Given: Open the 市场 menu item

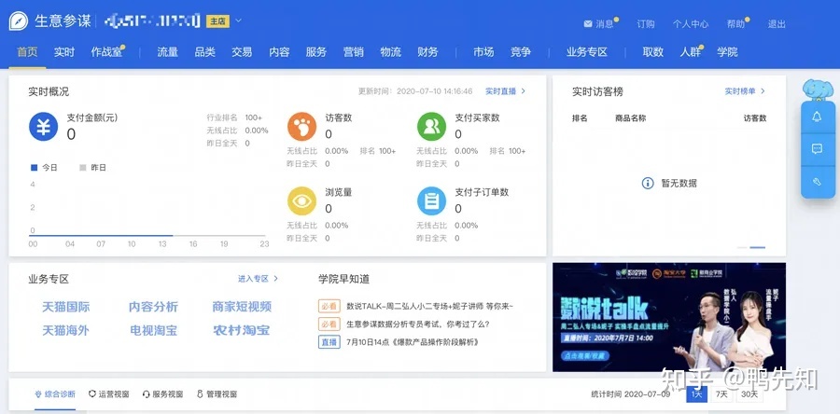Looking at the screenshot, I should pyautogui.click(x=483, y=52).
